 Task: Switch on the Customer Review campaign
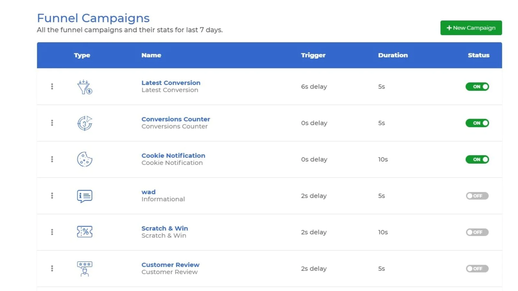(477, 269)
